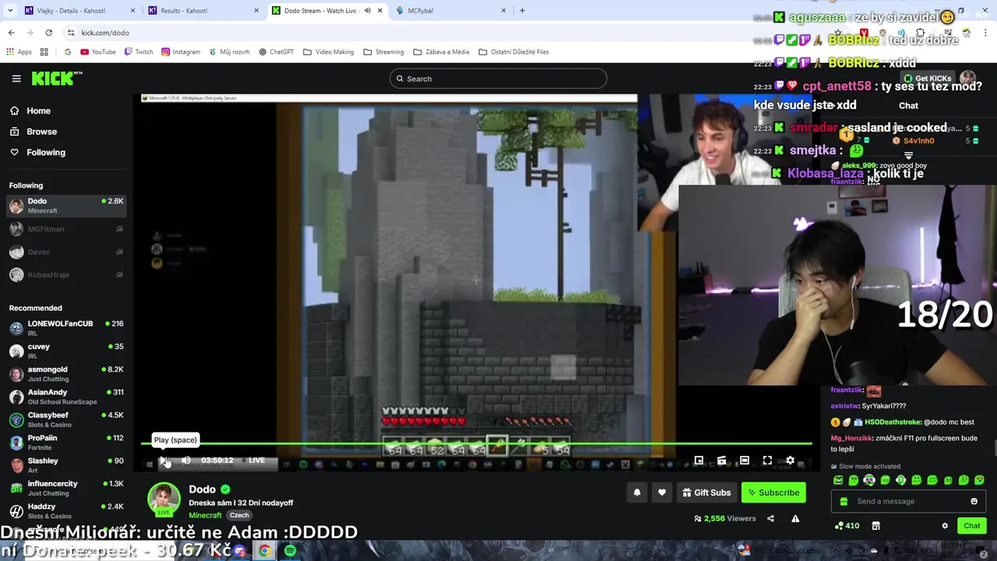997x561 pixels.
Task: Reload the page in Chrome
Action: click(48, 33)
